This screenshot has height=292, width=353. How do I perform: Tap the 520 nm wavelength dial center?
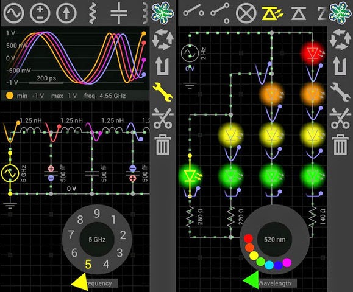(x=274, y=240)
